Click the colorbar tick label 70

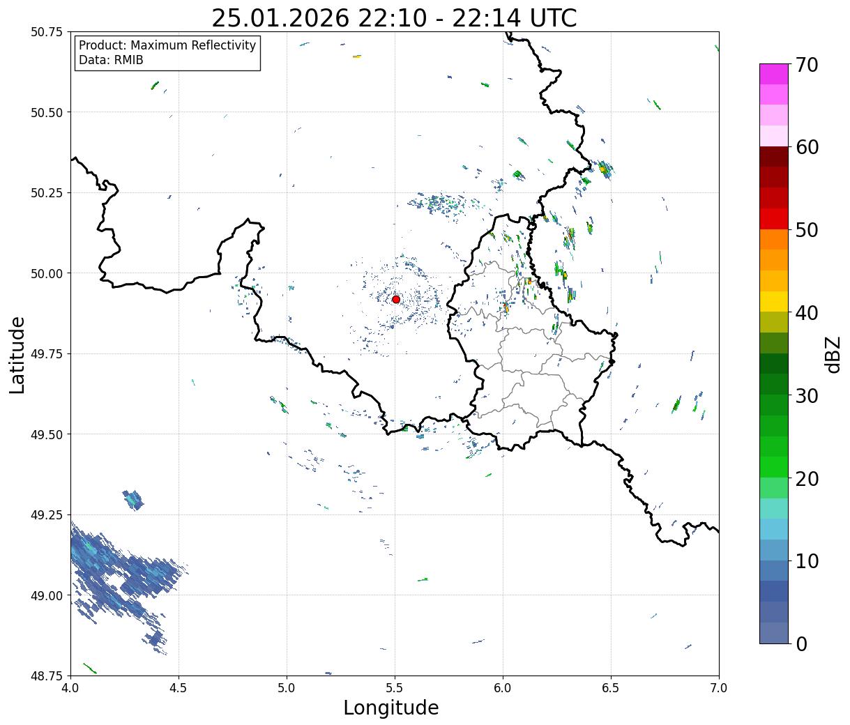(806, 65)
